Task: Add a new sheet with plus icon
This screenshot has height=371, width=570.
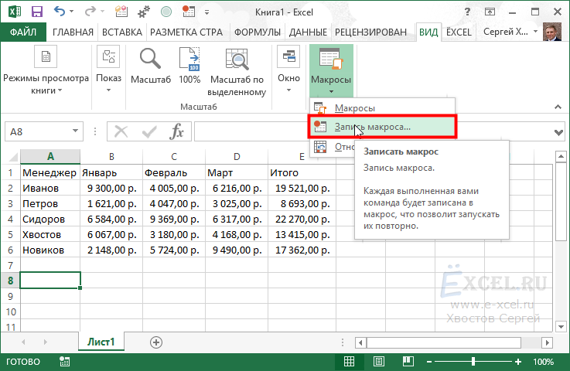Action: tap(156, 342)
